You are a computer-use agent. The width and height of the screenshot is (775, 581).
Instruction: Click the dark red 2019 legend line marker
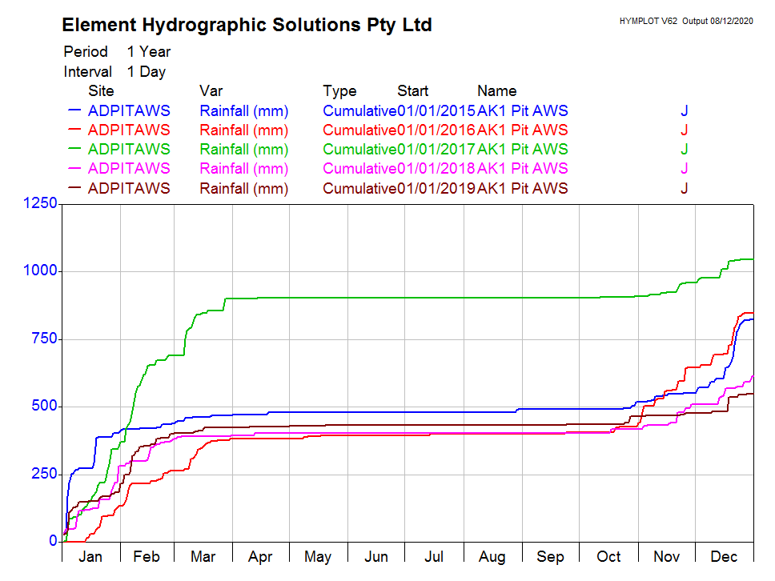[x=76, y=188]
